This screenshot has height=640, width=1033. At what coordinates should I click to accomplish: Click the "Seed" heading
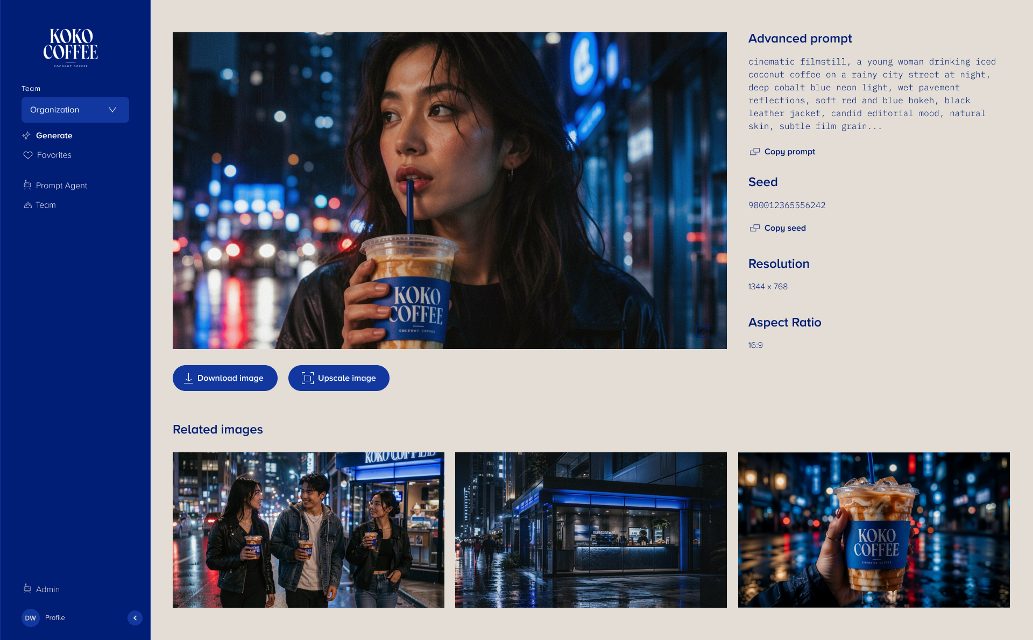coord(763,182)
